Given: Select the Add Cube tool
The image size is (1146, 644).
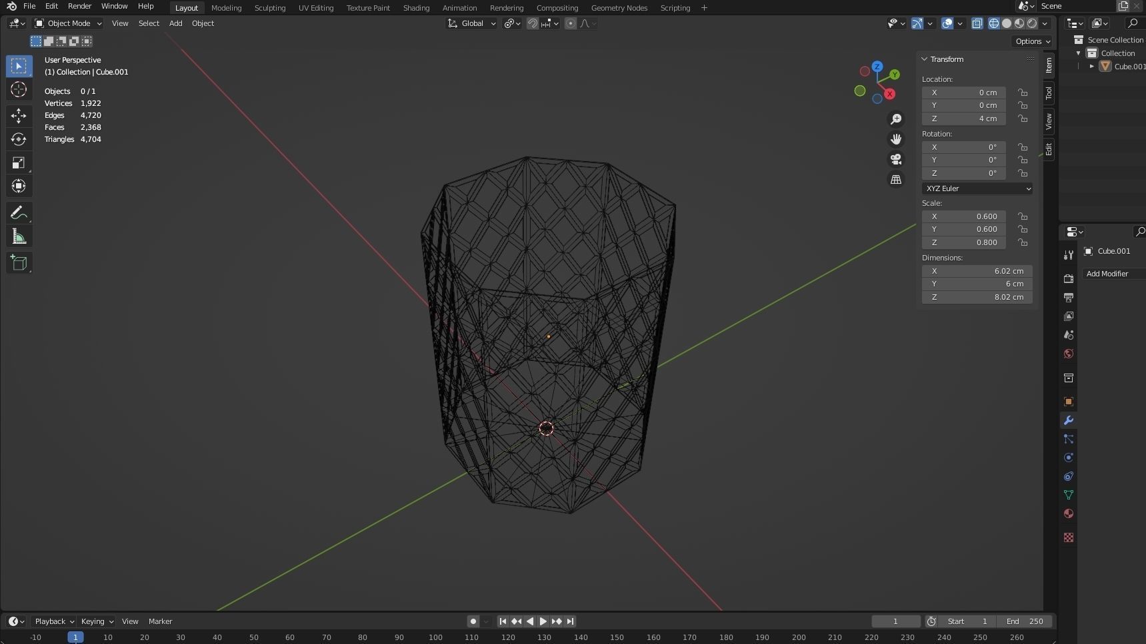Looking at the screenshot, I should point(19,263).
